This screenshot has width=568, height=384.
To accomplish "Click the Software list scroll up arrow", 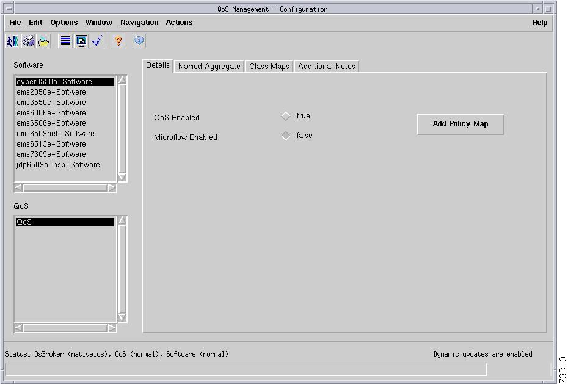I will click(x=122, y=80).
